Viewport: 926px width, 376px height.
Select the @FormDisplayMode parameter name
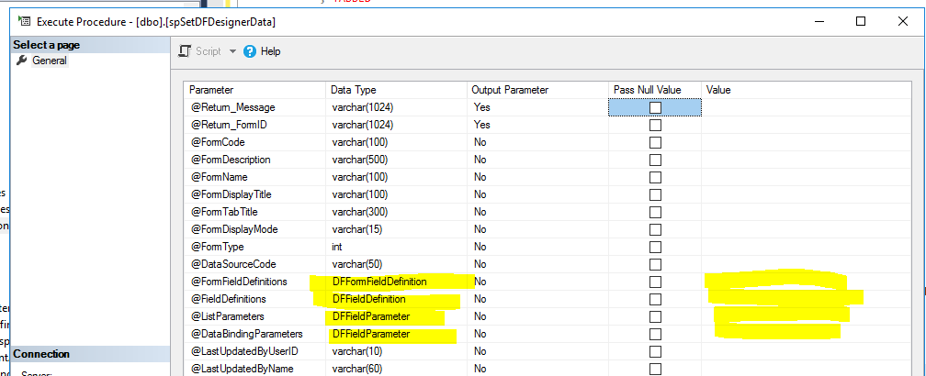[234, 229]
